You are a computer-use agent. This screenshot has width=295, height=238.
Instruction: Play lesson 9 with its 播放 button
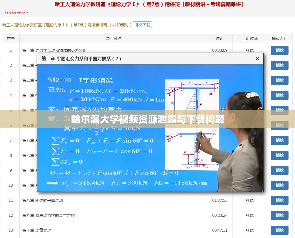click(279, 170)
